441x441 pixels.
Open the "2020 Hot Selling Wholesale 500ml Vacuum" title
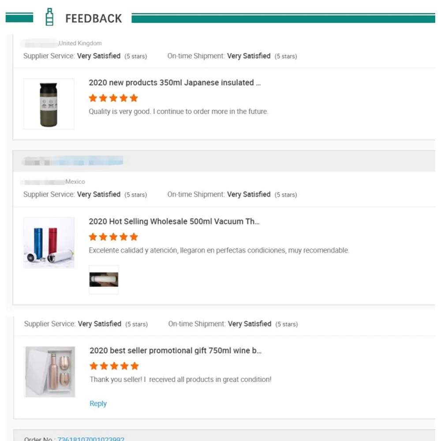click(174, 221)
